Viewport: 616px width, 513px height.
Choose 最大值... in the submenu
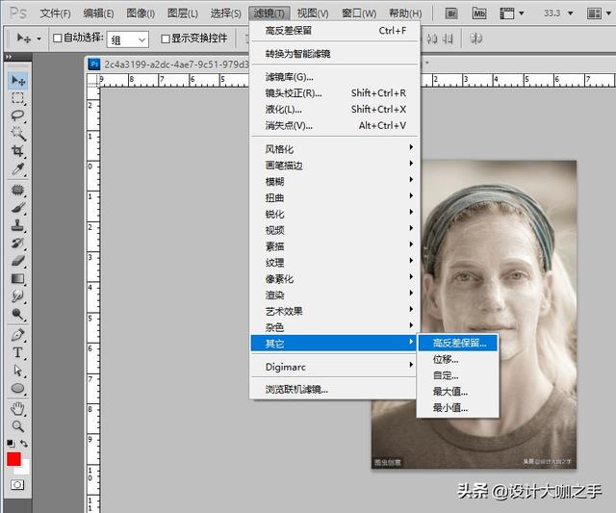pos(458,392)
